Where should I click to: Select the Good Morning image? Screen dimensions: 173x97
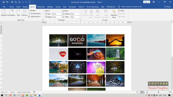click(x=77, y=40)
